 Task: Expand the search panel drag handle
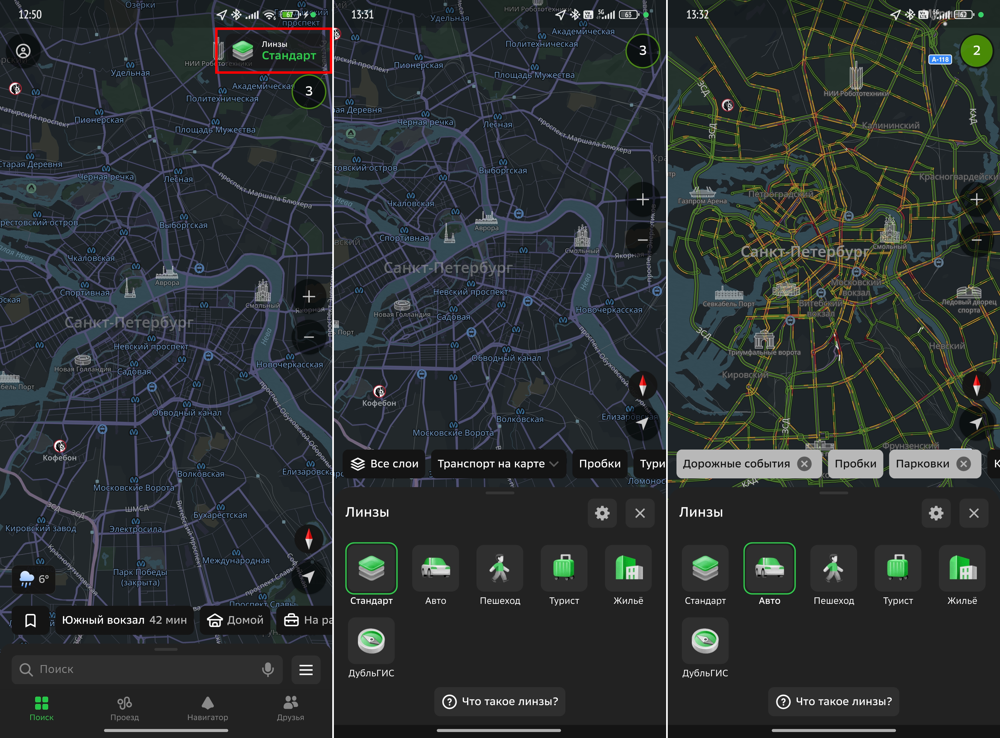tap(166, 649)
